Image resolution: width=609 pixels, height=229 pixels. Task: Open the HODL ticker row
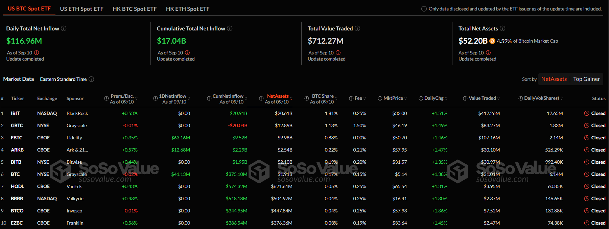pos(17,186)
